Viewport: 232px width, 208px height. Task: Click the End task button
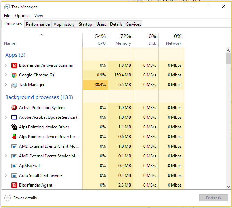[x=214, y=198]
